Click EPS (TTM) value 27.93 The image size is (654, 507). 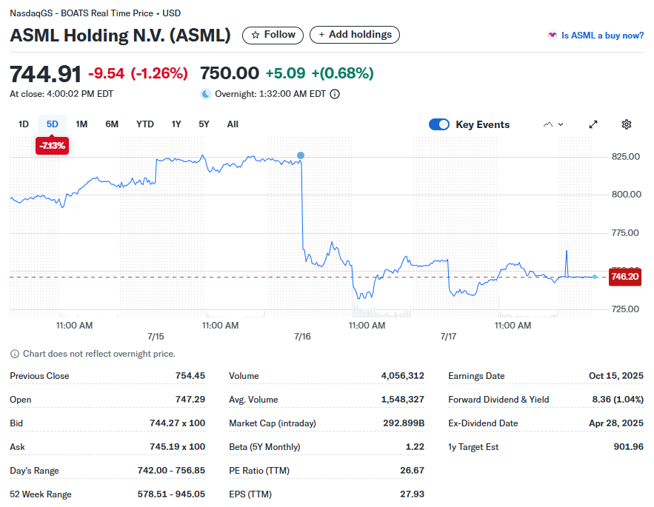click(412, 494)
